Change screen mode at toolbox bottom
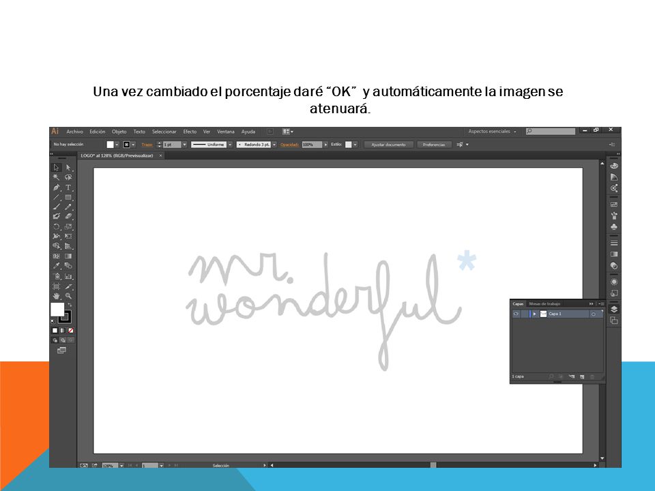This screenshot has height=491, width=655. pos(61,351)
